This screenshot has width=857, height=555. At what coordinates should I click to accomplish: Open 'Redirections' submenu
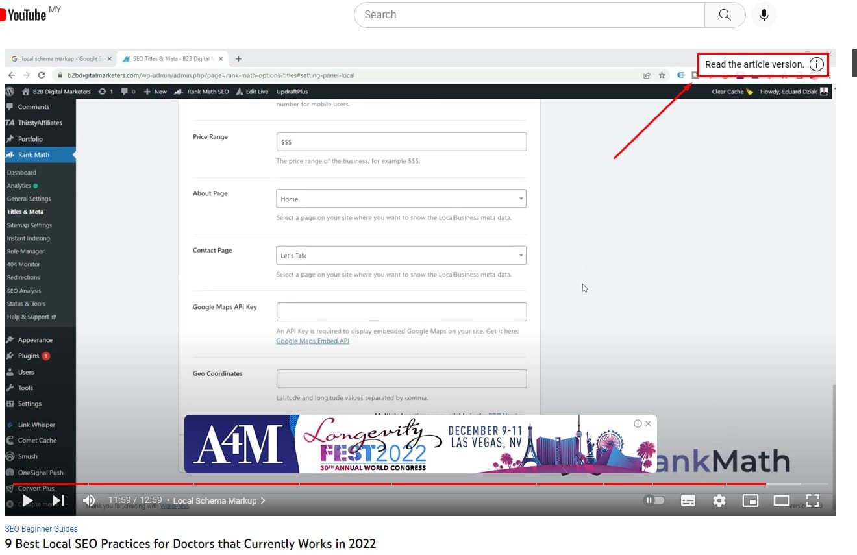[x=23, y=277]
